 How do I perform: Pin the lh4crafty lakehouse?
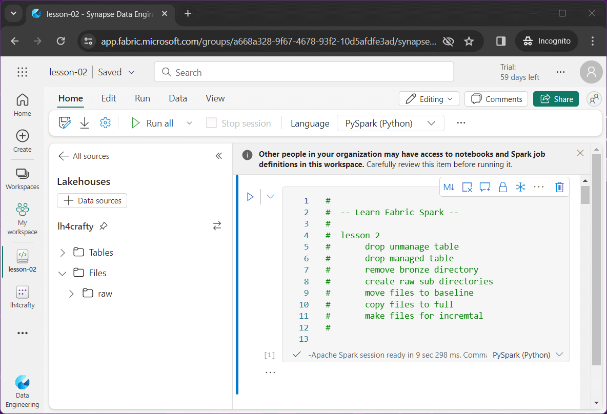104,226
